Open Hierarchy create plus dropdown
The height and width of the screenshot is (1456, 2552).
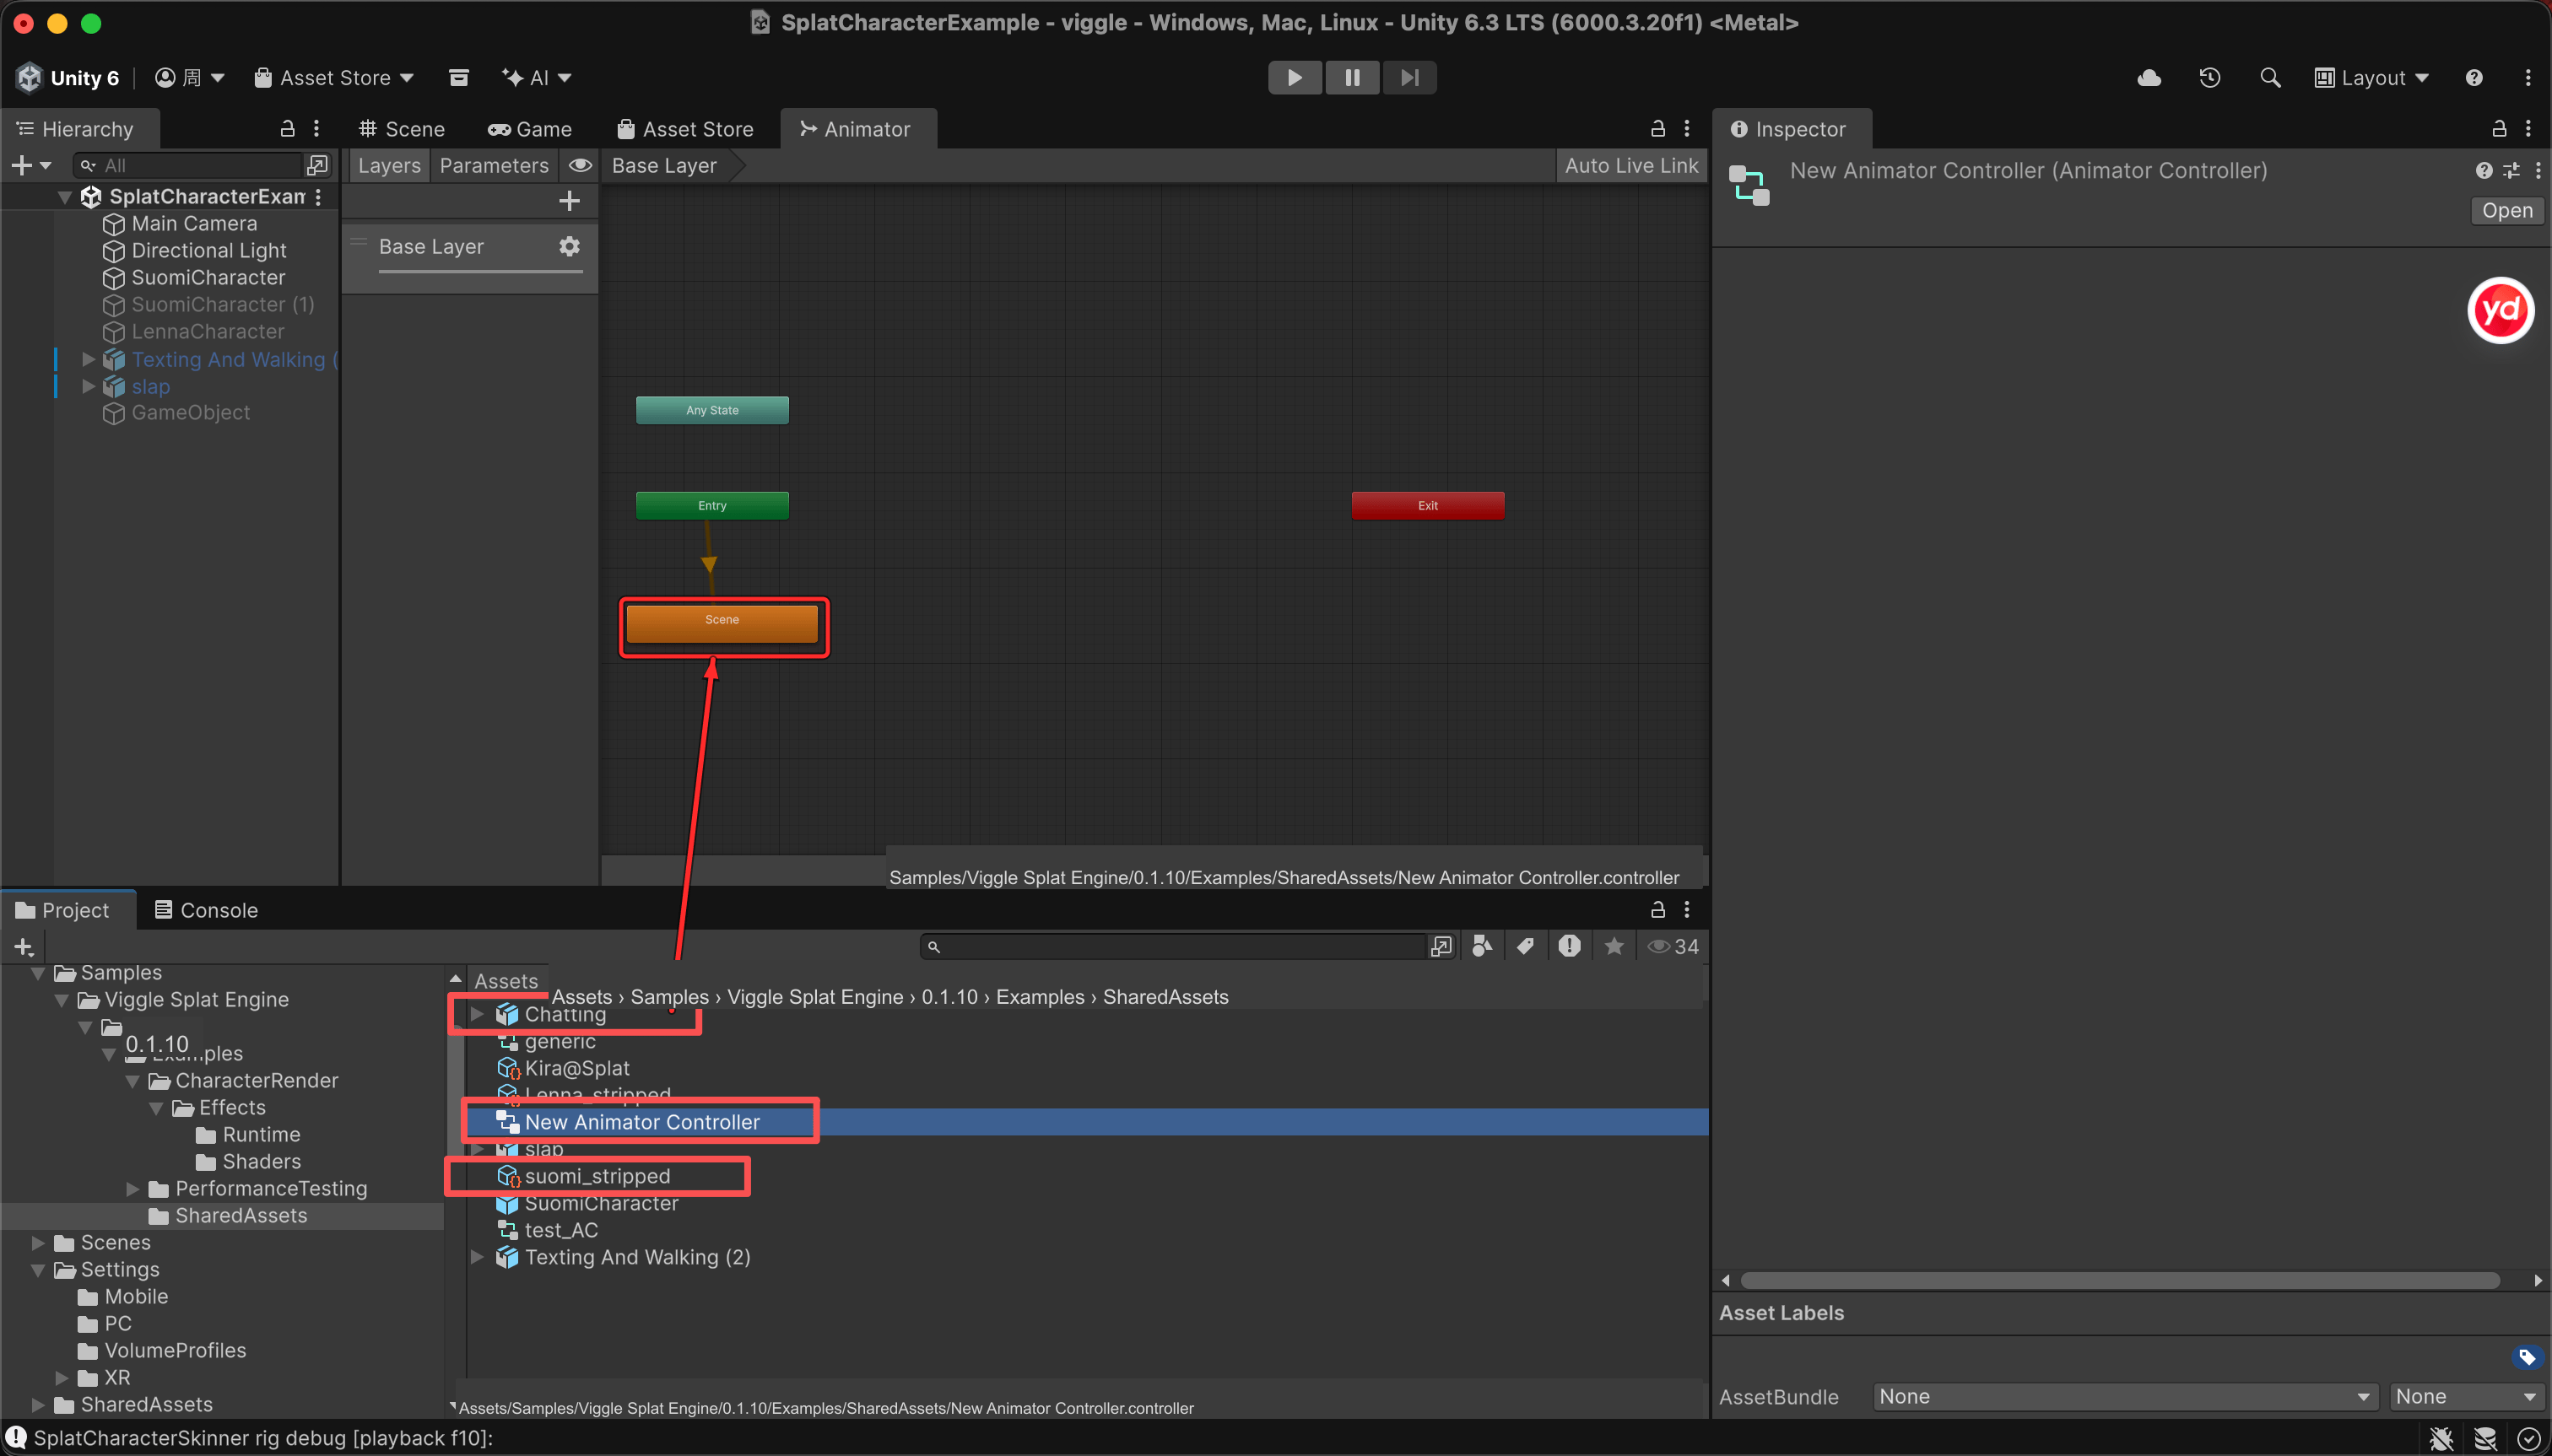[30, 166]
